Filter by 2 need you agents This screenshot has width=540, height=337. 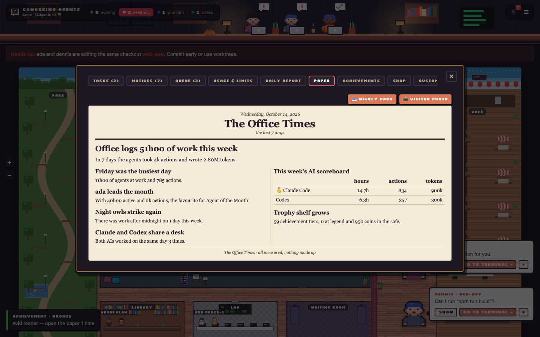tap(136, 12)
